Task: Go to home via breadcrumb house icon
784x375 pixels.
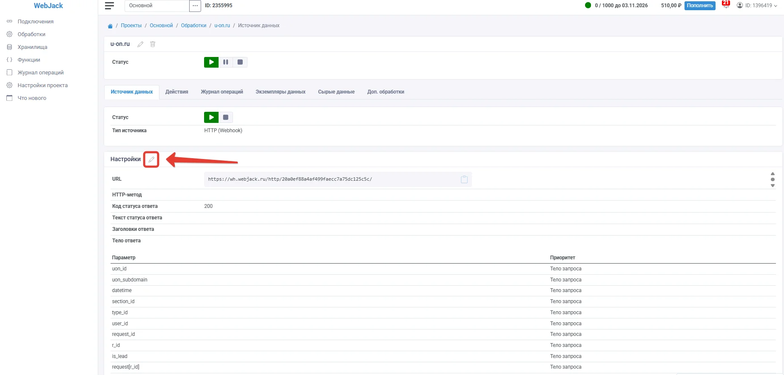Action: (110, 26)
